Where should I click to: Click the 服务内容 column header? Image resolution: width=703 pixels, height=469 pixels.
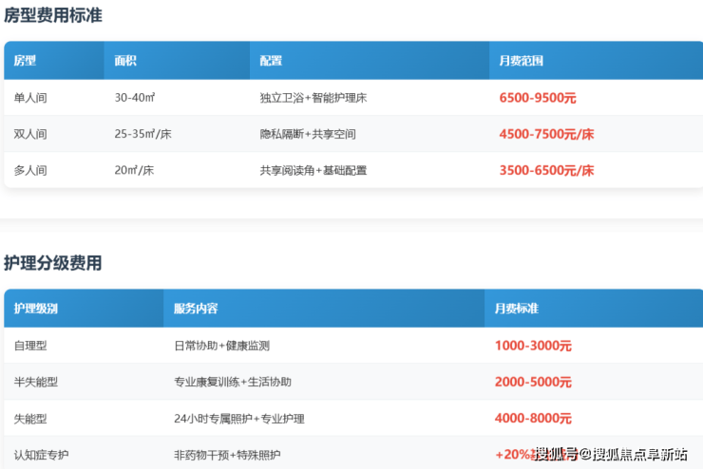pyautogui.click(x=196, y=309)
